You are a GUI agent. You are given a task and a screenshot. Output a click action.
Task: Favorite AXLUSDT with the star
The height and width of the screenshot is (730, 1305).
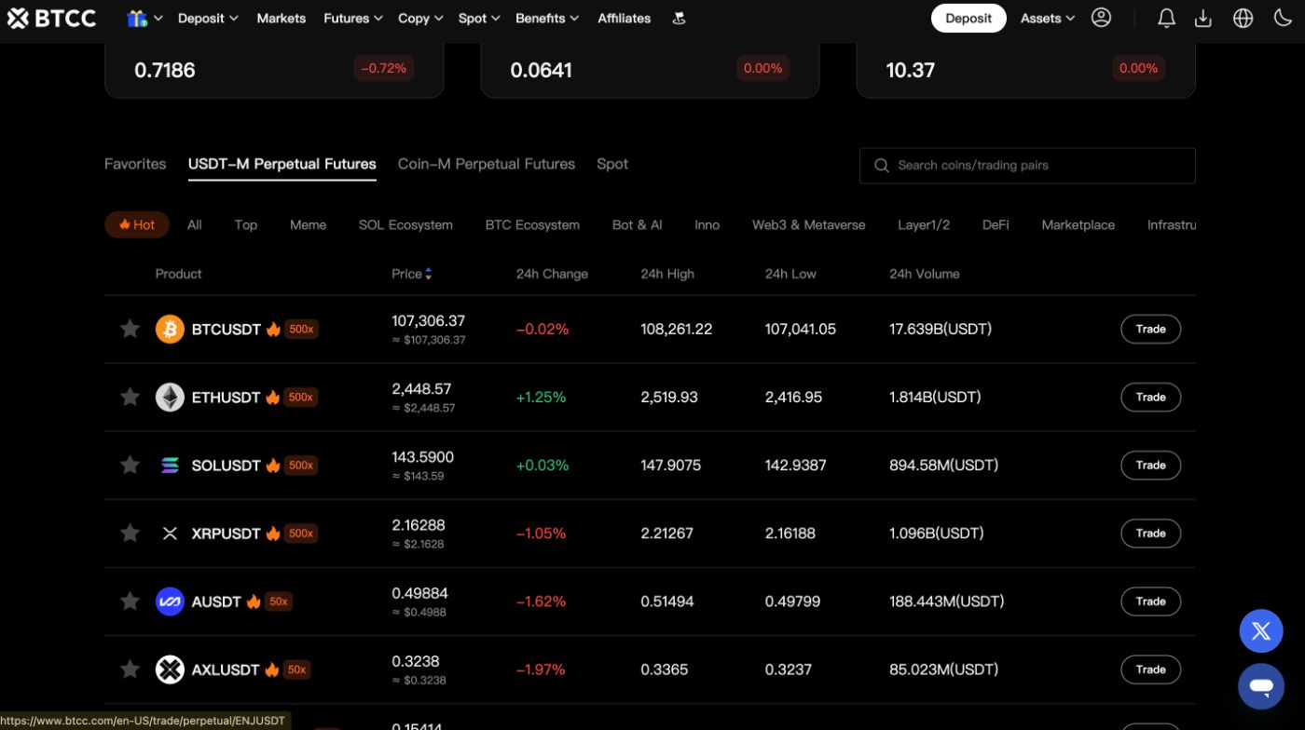tap(130, 669)
